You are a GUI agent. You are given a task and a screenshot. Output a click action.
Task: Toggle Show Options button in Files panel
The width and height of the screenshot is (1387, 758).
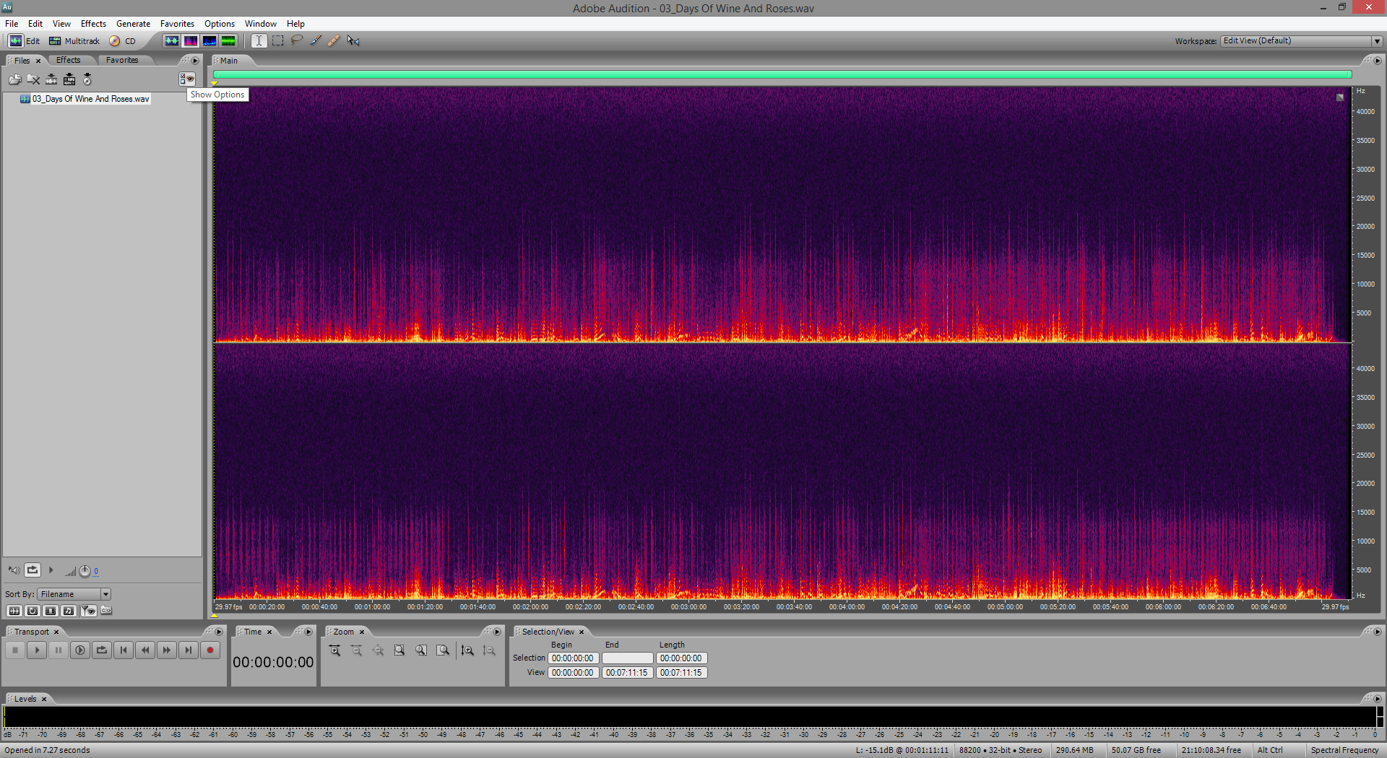click(x=187, y=79)
